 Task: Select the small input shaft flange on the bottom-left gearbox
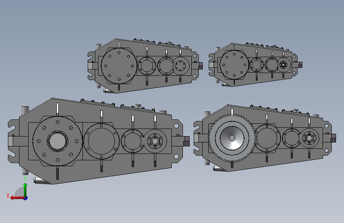[x=155, y=141]
